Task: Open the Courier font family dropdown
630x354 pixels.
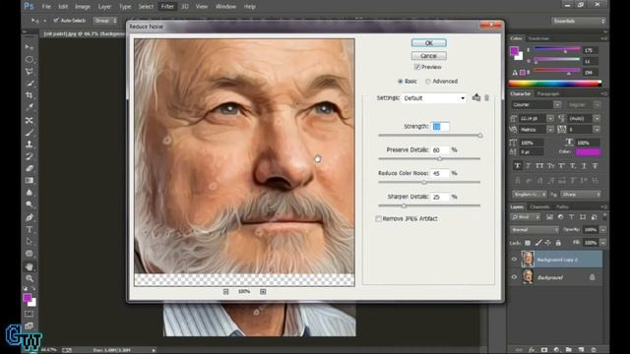Action: pyautogui.click(x=557, y=105)
